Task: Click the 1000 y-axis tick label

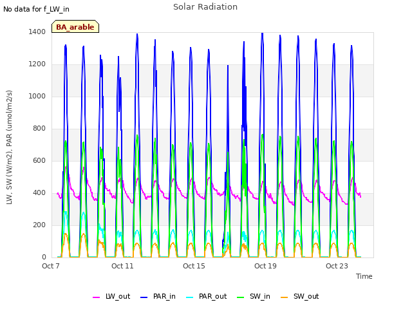Action: 37,96
